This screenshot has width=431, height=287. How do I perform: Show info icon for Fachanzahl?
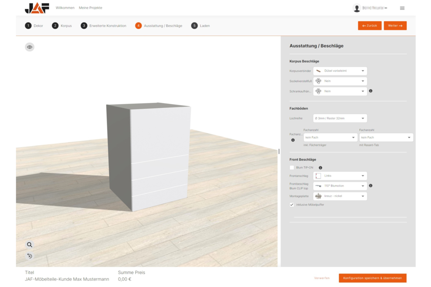pos(293,140)
